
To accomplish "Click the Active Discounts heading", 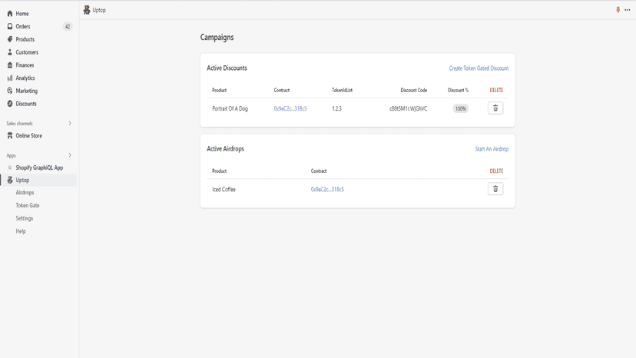I will pos(227,68).
